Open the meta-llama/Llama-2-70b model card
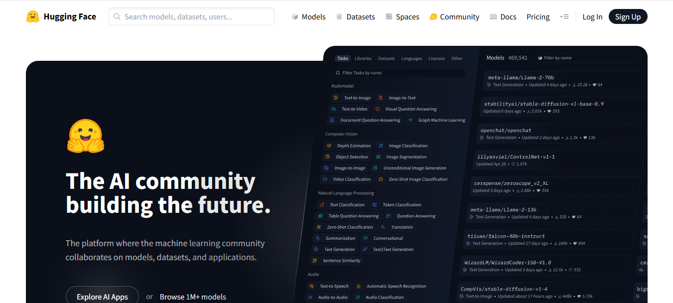Viewport: 673px width, 303px height. coord(565,81)
